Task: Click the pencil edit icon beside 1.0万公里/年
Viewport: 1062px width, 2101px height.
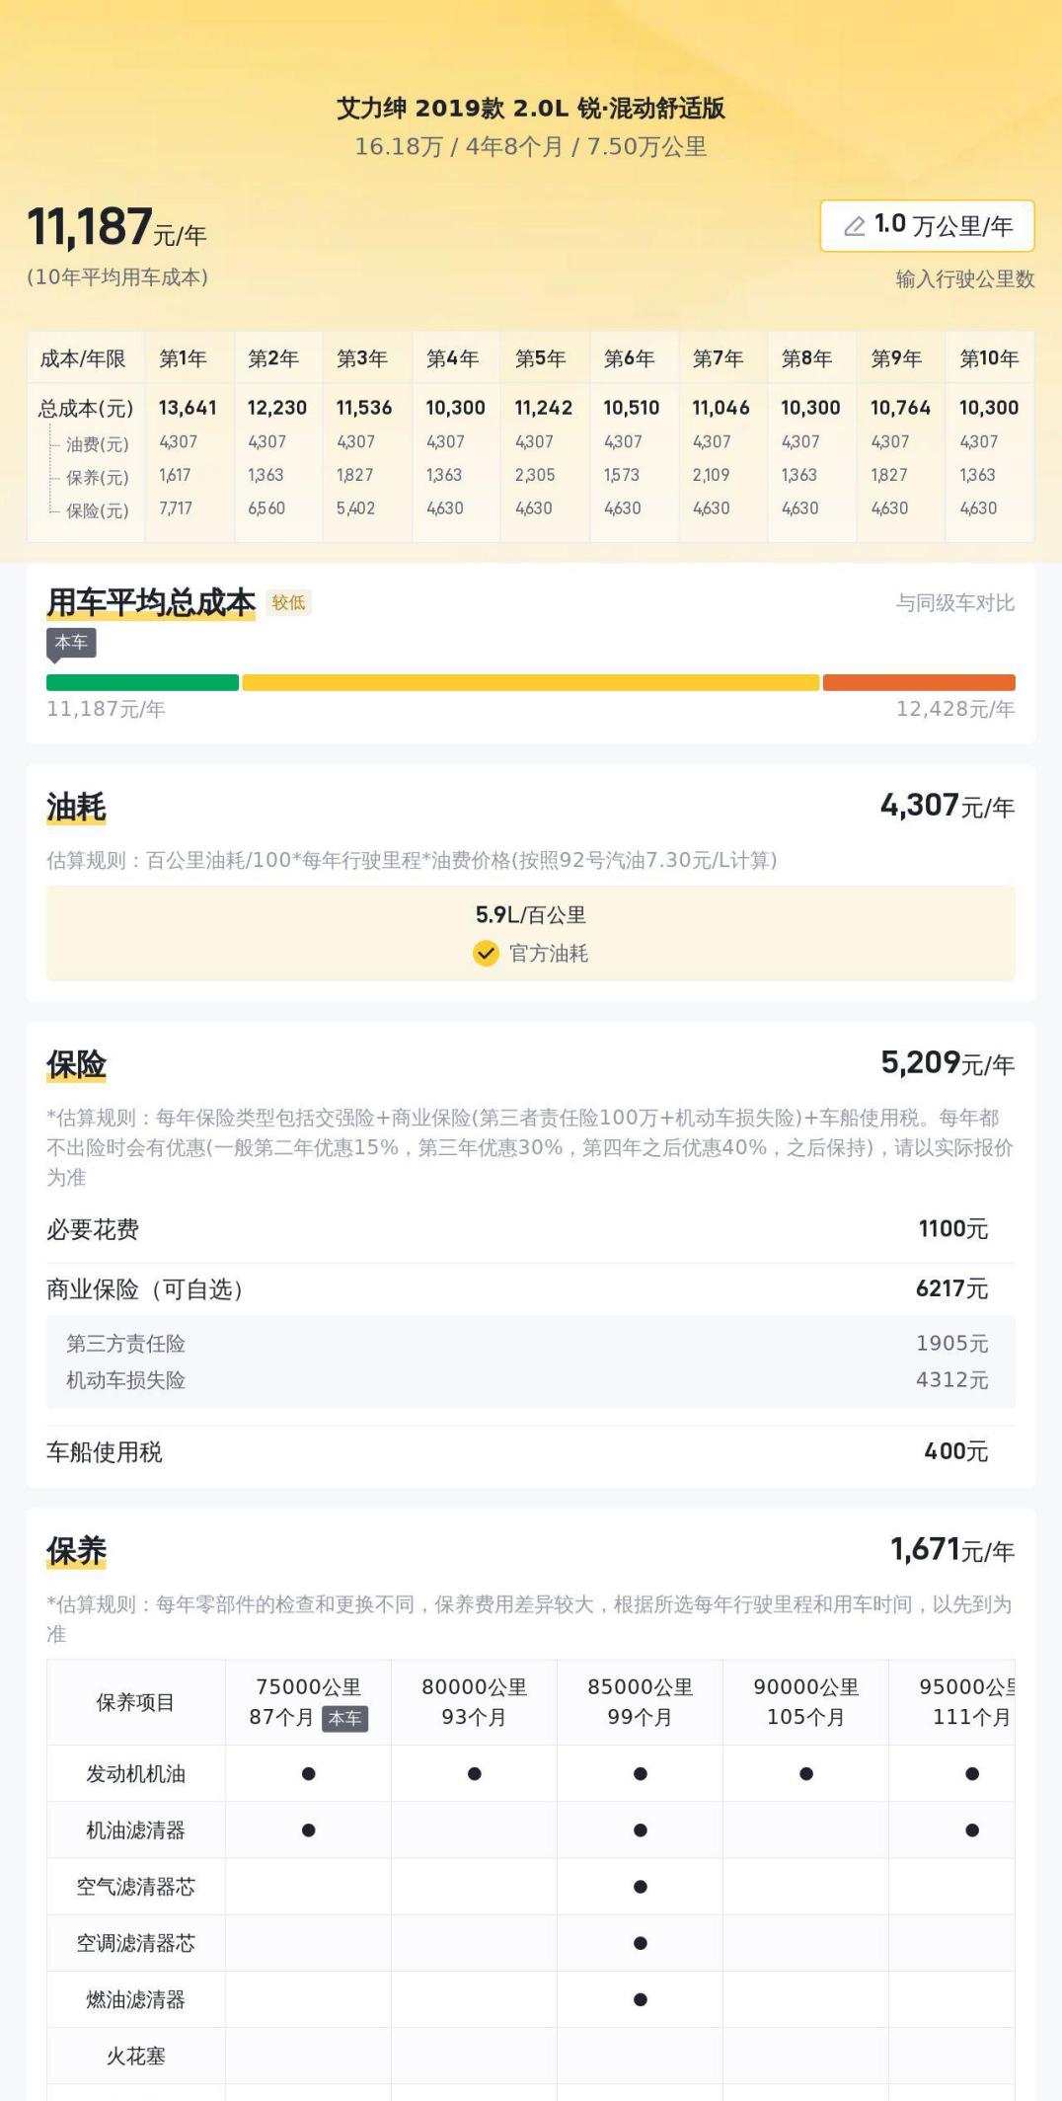Action: (x=855, y=226)
